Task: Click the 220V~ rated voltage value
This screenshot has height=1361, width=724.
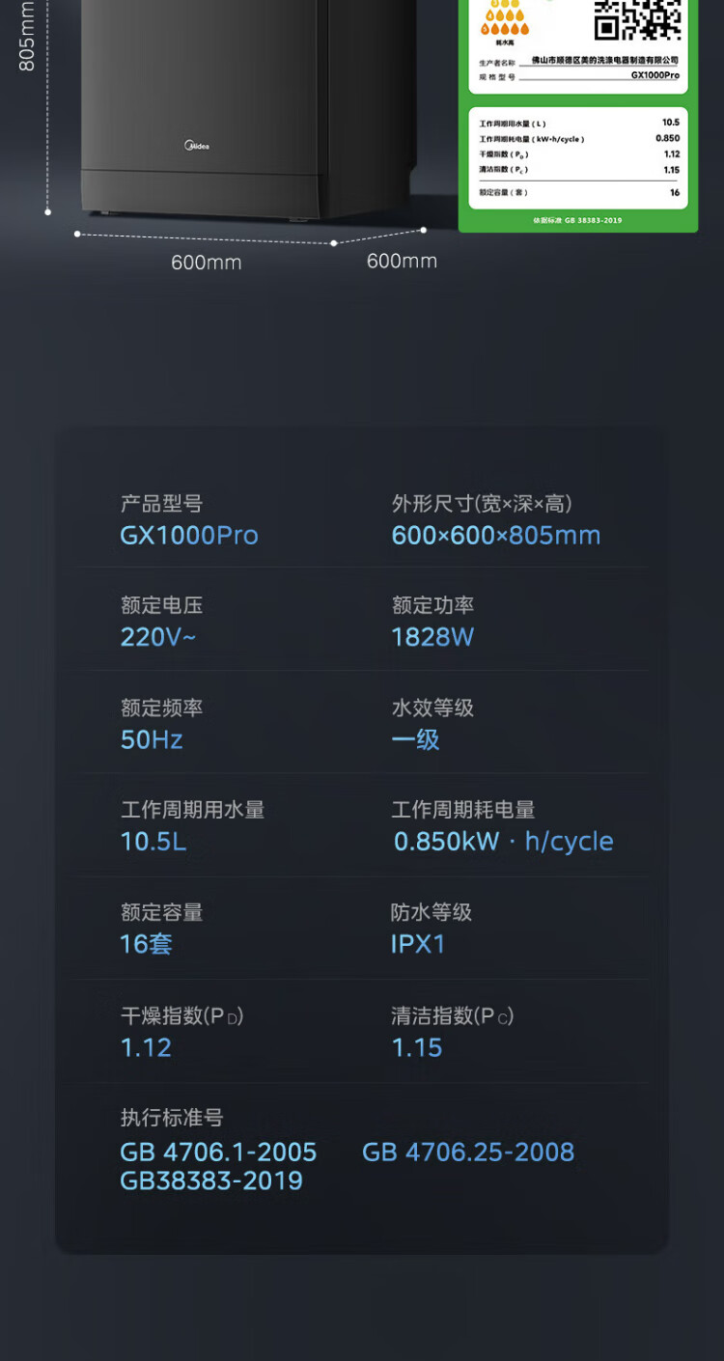Action: point(158,638)
